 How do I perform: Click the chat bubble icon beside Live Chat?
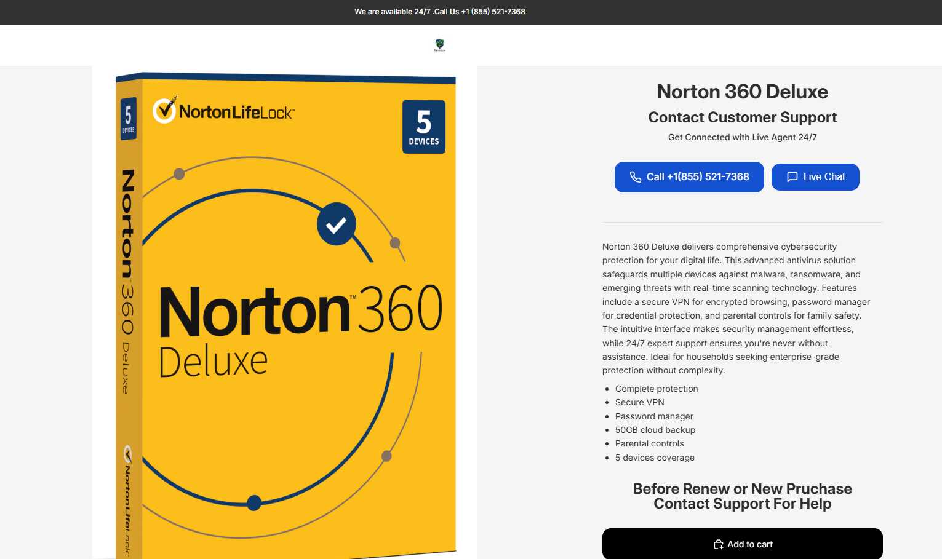coord(792,177)
